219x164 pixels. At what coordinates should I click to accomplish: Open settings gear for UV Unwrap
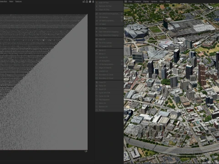[x=122, y=17]
